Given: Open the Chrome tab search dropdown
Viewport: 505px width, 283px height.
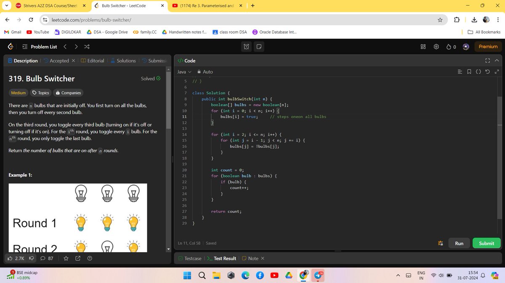Looking at the screenshot, I should pos(6,6).
